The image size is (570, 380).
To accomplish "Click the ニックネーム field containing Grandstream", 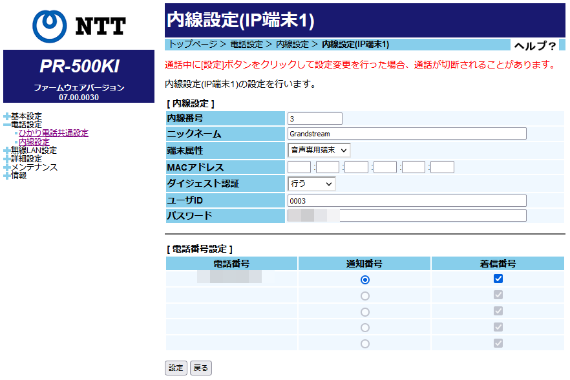I will pyautogui.click(x=406, y=134).
